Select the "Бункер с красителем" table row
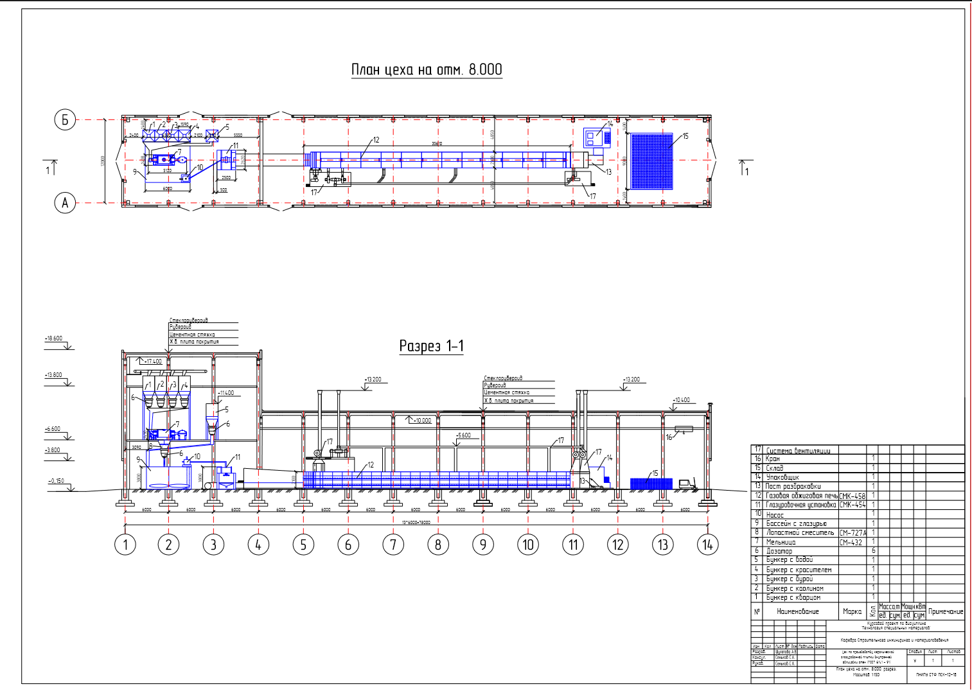Viewport: 972px width, 691px height. [x=858, y=570]
